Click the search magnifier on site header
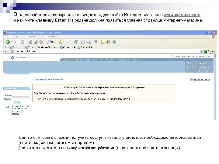 click(x=173, y=56)
